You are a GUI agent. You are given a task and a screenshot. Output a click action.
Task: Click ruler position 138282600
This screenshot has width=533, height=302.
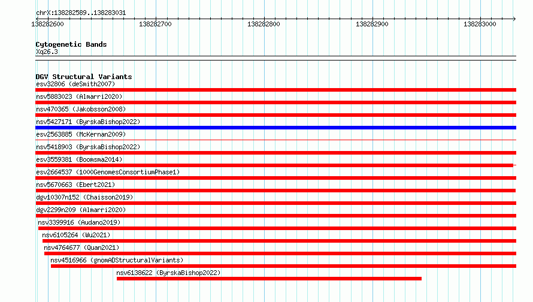47,24
